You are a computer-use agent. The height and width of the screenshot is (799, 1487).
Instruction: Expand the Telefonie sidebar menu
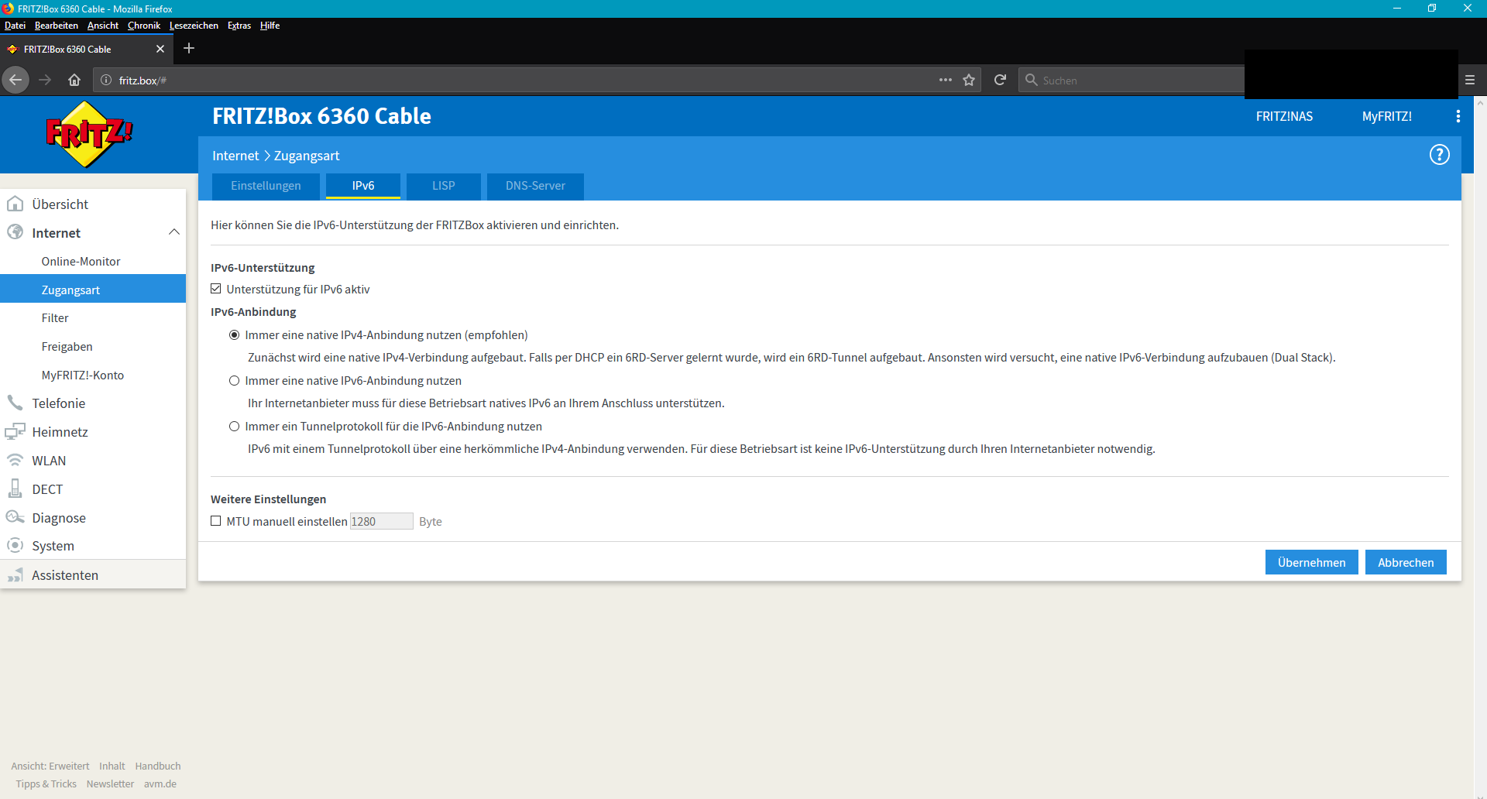pyautogui.click(x=58, y=403)
